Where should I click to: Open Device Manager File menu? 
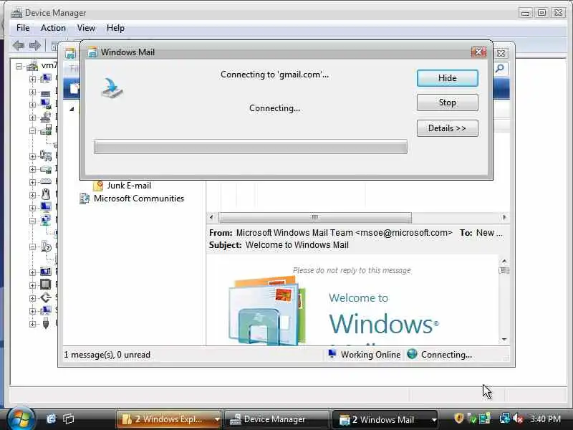click(x=23, y=28)
